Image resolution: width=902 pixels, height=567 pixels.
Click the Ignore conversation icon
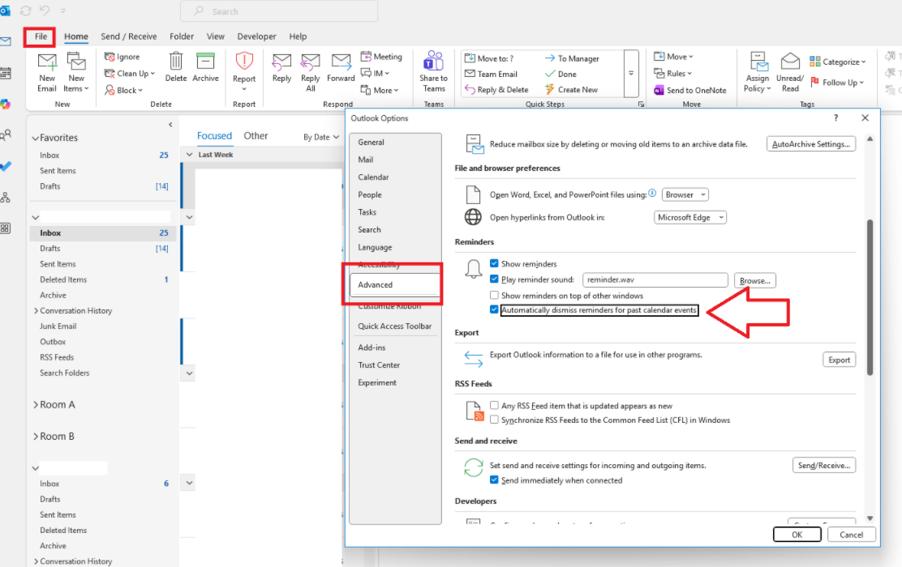pyautogui.click(x=110, y=57)
